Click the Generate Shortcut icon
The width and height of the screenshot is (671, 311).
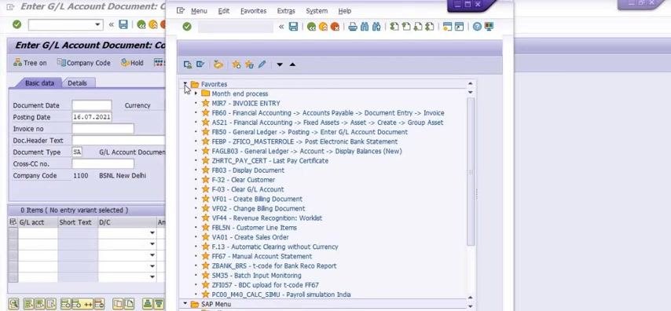(x=459, y=27)
